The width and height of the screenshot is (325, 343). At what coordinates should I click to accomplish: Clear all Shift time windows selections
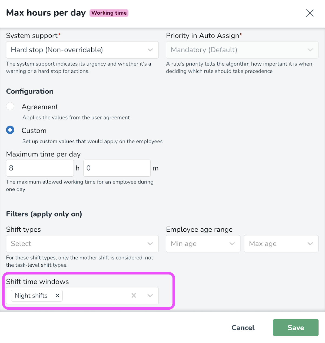coord(134,296)
